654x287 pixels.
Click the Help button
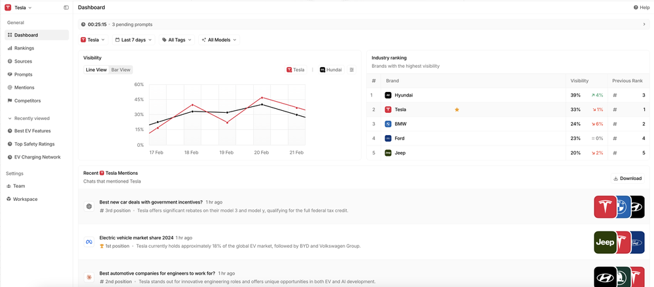642,7
